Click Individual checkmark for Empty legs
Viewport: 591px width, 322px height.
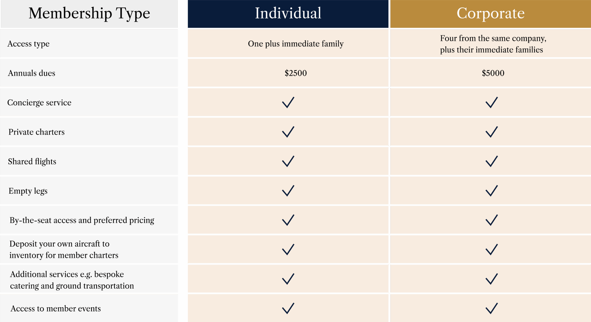(288, 191)
